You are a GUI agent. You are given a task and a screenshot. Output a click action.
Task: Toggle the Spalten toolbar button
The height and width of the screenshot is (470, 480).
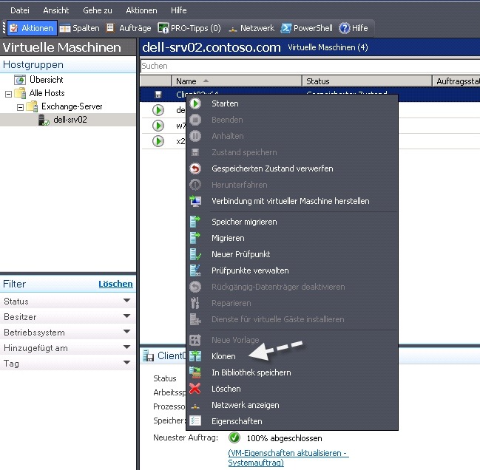coord(79,28)
